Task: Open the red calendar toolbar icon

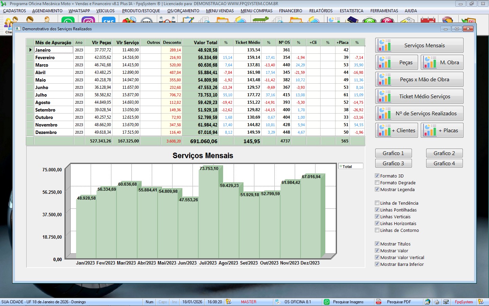Action: [x=428, y=20]
